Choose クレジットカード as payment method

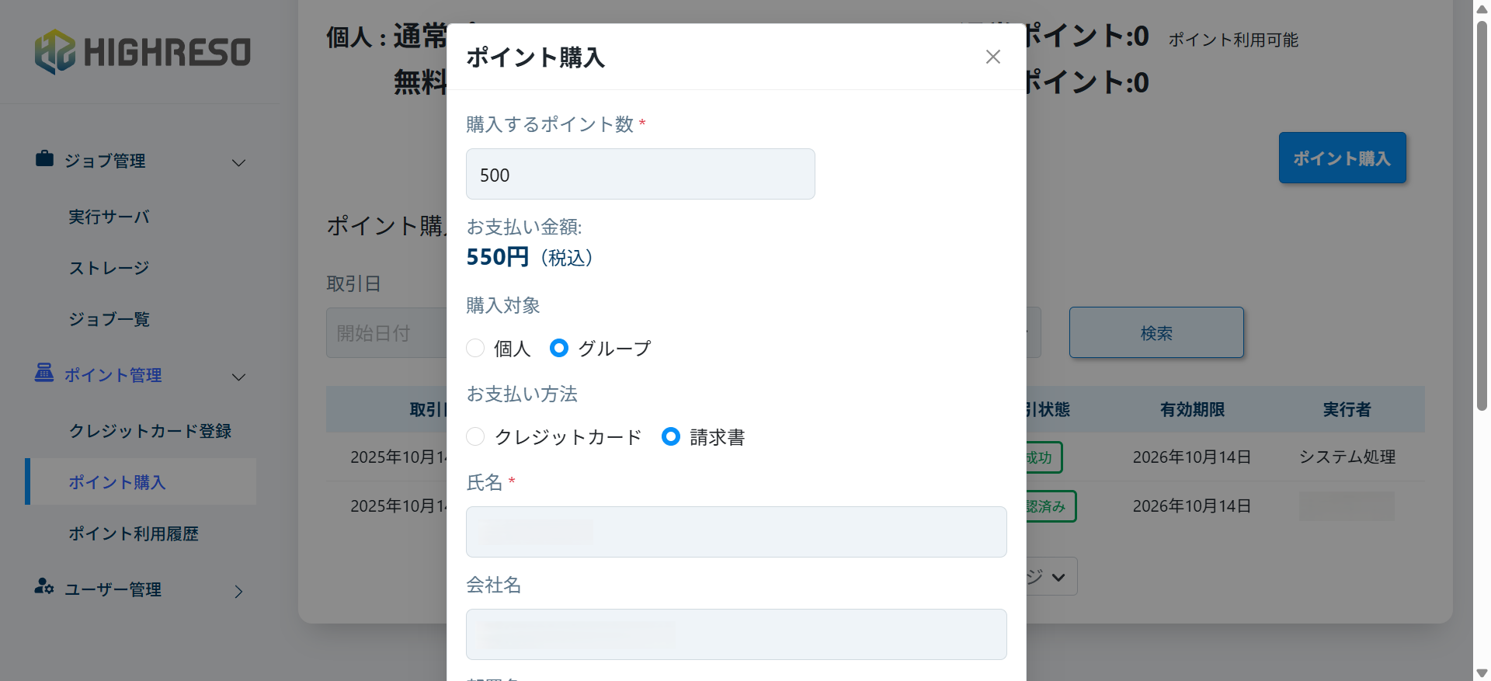point(475,436)
